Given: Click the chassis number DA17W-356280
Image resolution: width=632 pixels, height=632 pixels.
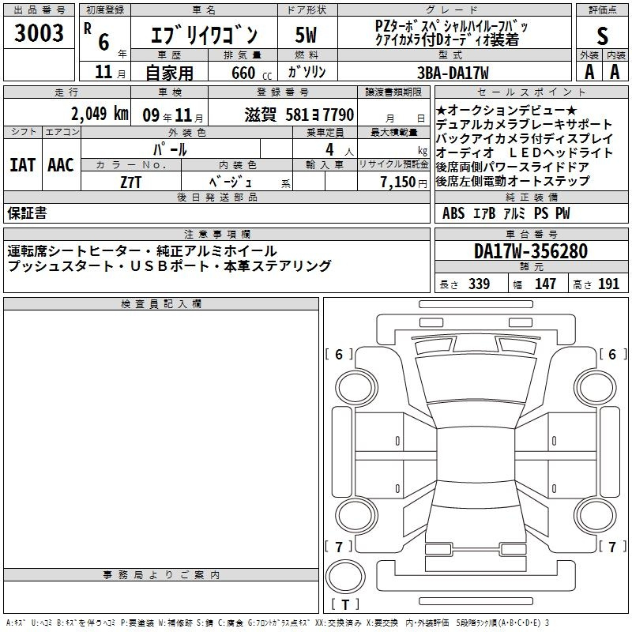Looking at the screenshot, I should pos(531,251).
